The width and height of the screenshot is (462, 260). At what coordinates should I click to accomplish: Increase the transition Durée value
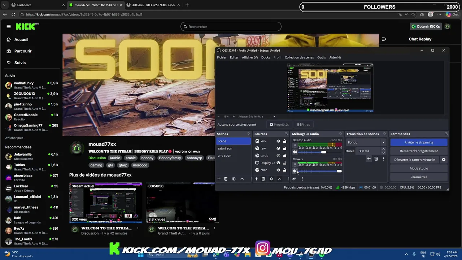coord(383,149)
